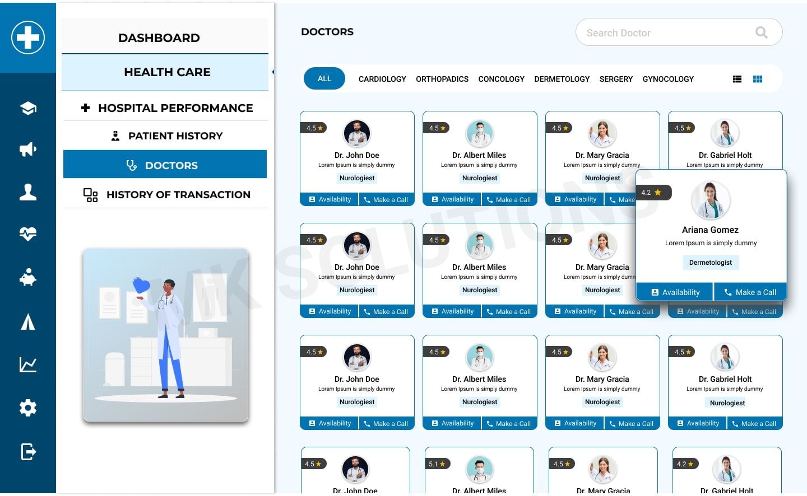807x496 pixels.
Task: Open the line chart analytics icon
Action: tap(28, 365)
